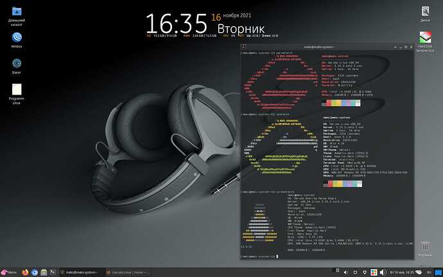Image resolution: width=443 pixels, height=277 pixels.
Task: Open the Programm Linux file icon
Action: pyautogui.click(x=17, y=94)
